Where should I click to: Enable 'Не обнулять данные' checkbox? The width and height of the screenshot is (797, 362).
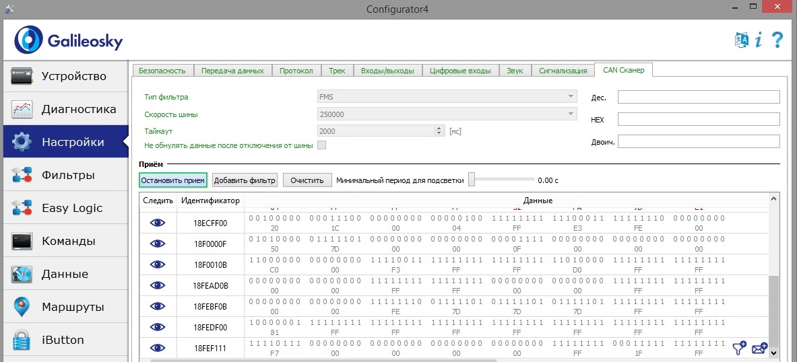click(322, 145)
